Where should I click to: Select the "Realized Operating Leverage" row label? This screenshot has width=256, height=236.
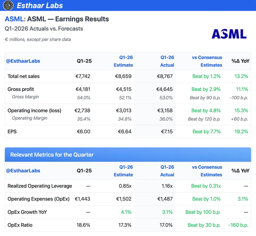pyautogui.click(x=40, y=186)
